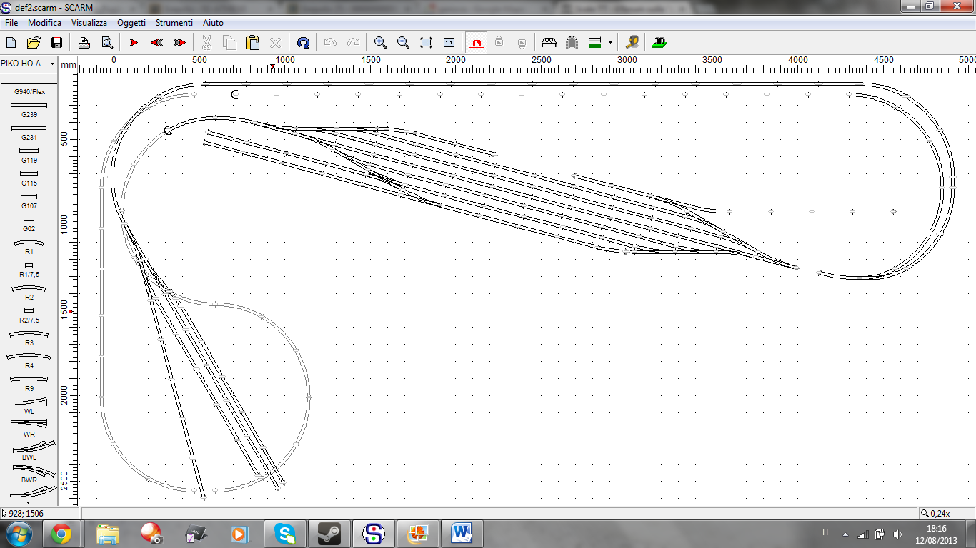Viewport: 976px width, 548px height.
Task: Click the red double right arrow icon
Action: pos(179,43)
